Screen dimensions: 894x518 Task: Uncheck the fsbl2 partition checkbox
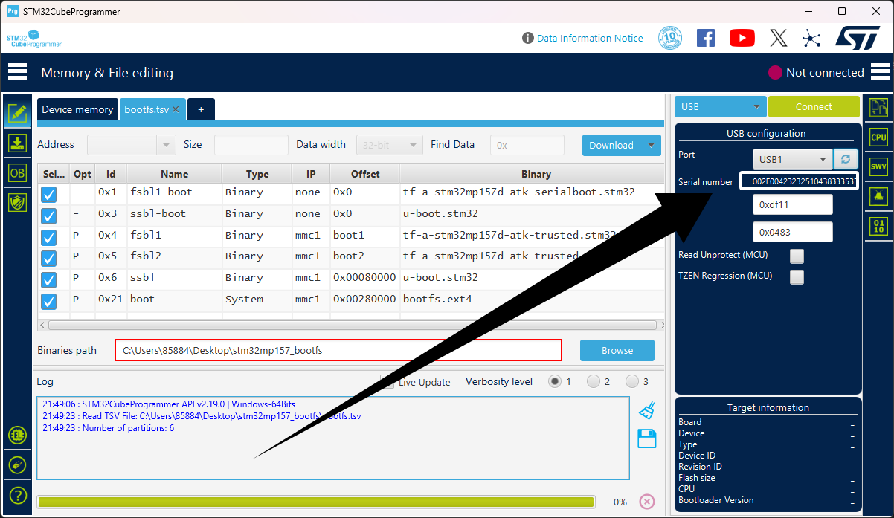point(48,259)
